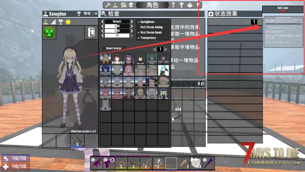Click the medkit icon beside 状态效果

tap(211, 14)
